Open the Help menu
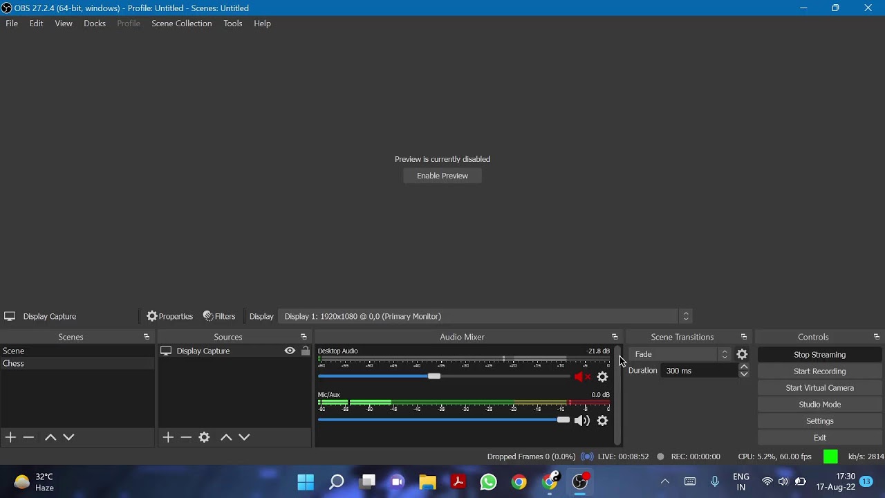 pos(262,24)
